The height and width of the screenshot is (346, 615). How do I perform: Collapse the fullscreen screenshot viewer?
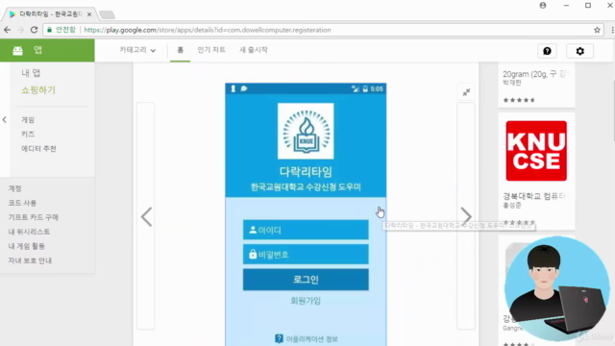pos(466,92)
